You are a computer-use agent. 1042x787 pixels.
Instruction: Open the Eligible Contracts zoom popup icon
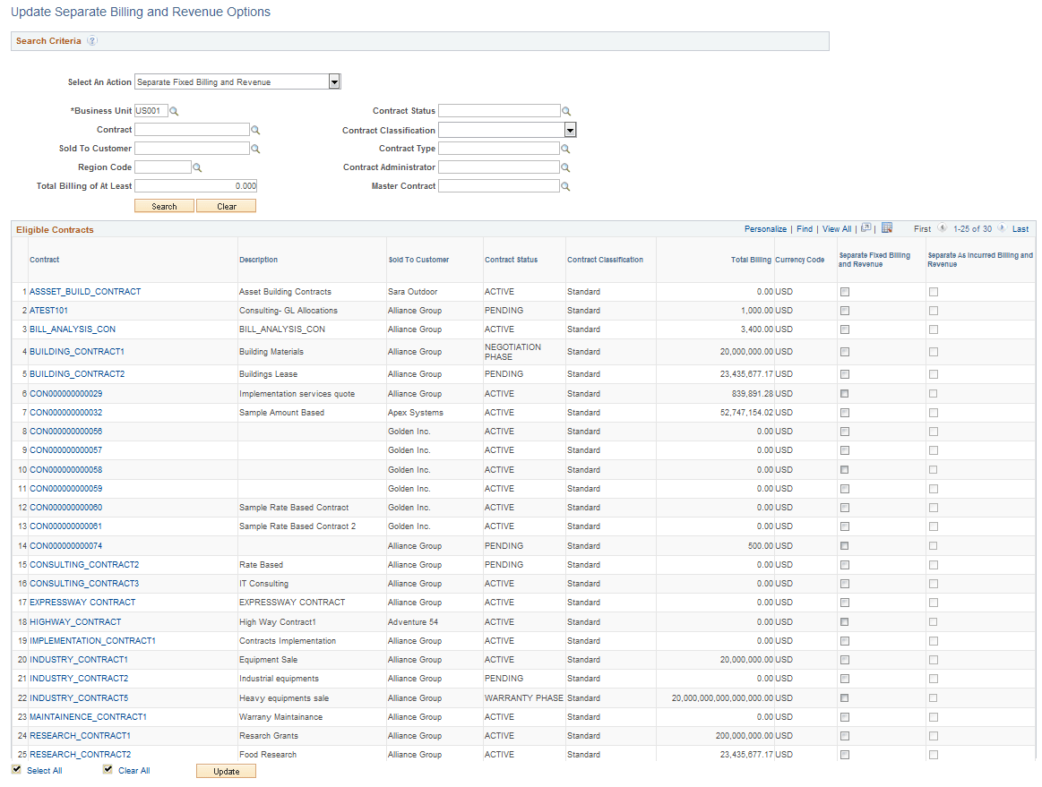tap(866, 227)
